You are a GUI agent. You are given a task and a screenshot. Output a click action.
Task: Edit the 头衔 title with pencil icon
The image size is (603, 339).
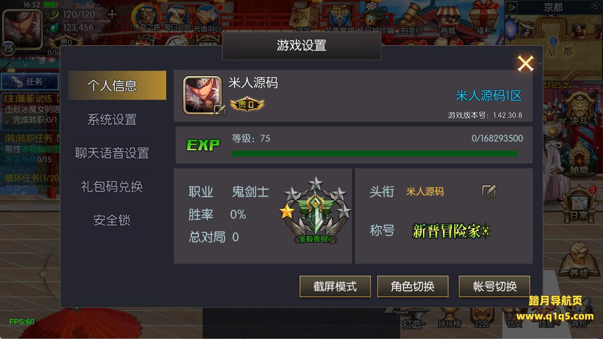point(489,191)
